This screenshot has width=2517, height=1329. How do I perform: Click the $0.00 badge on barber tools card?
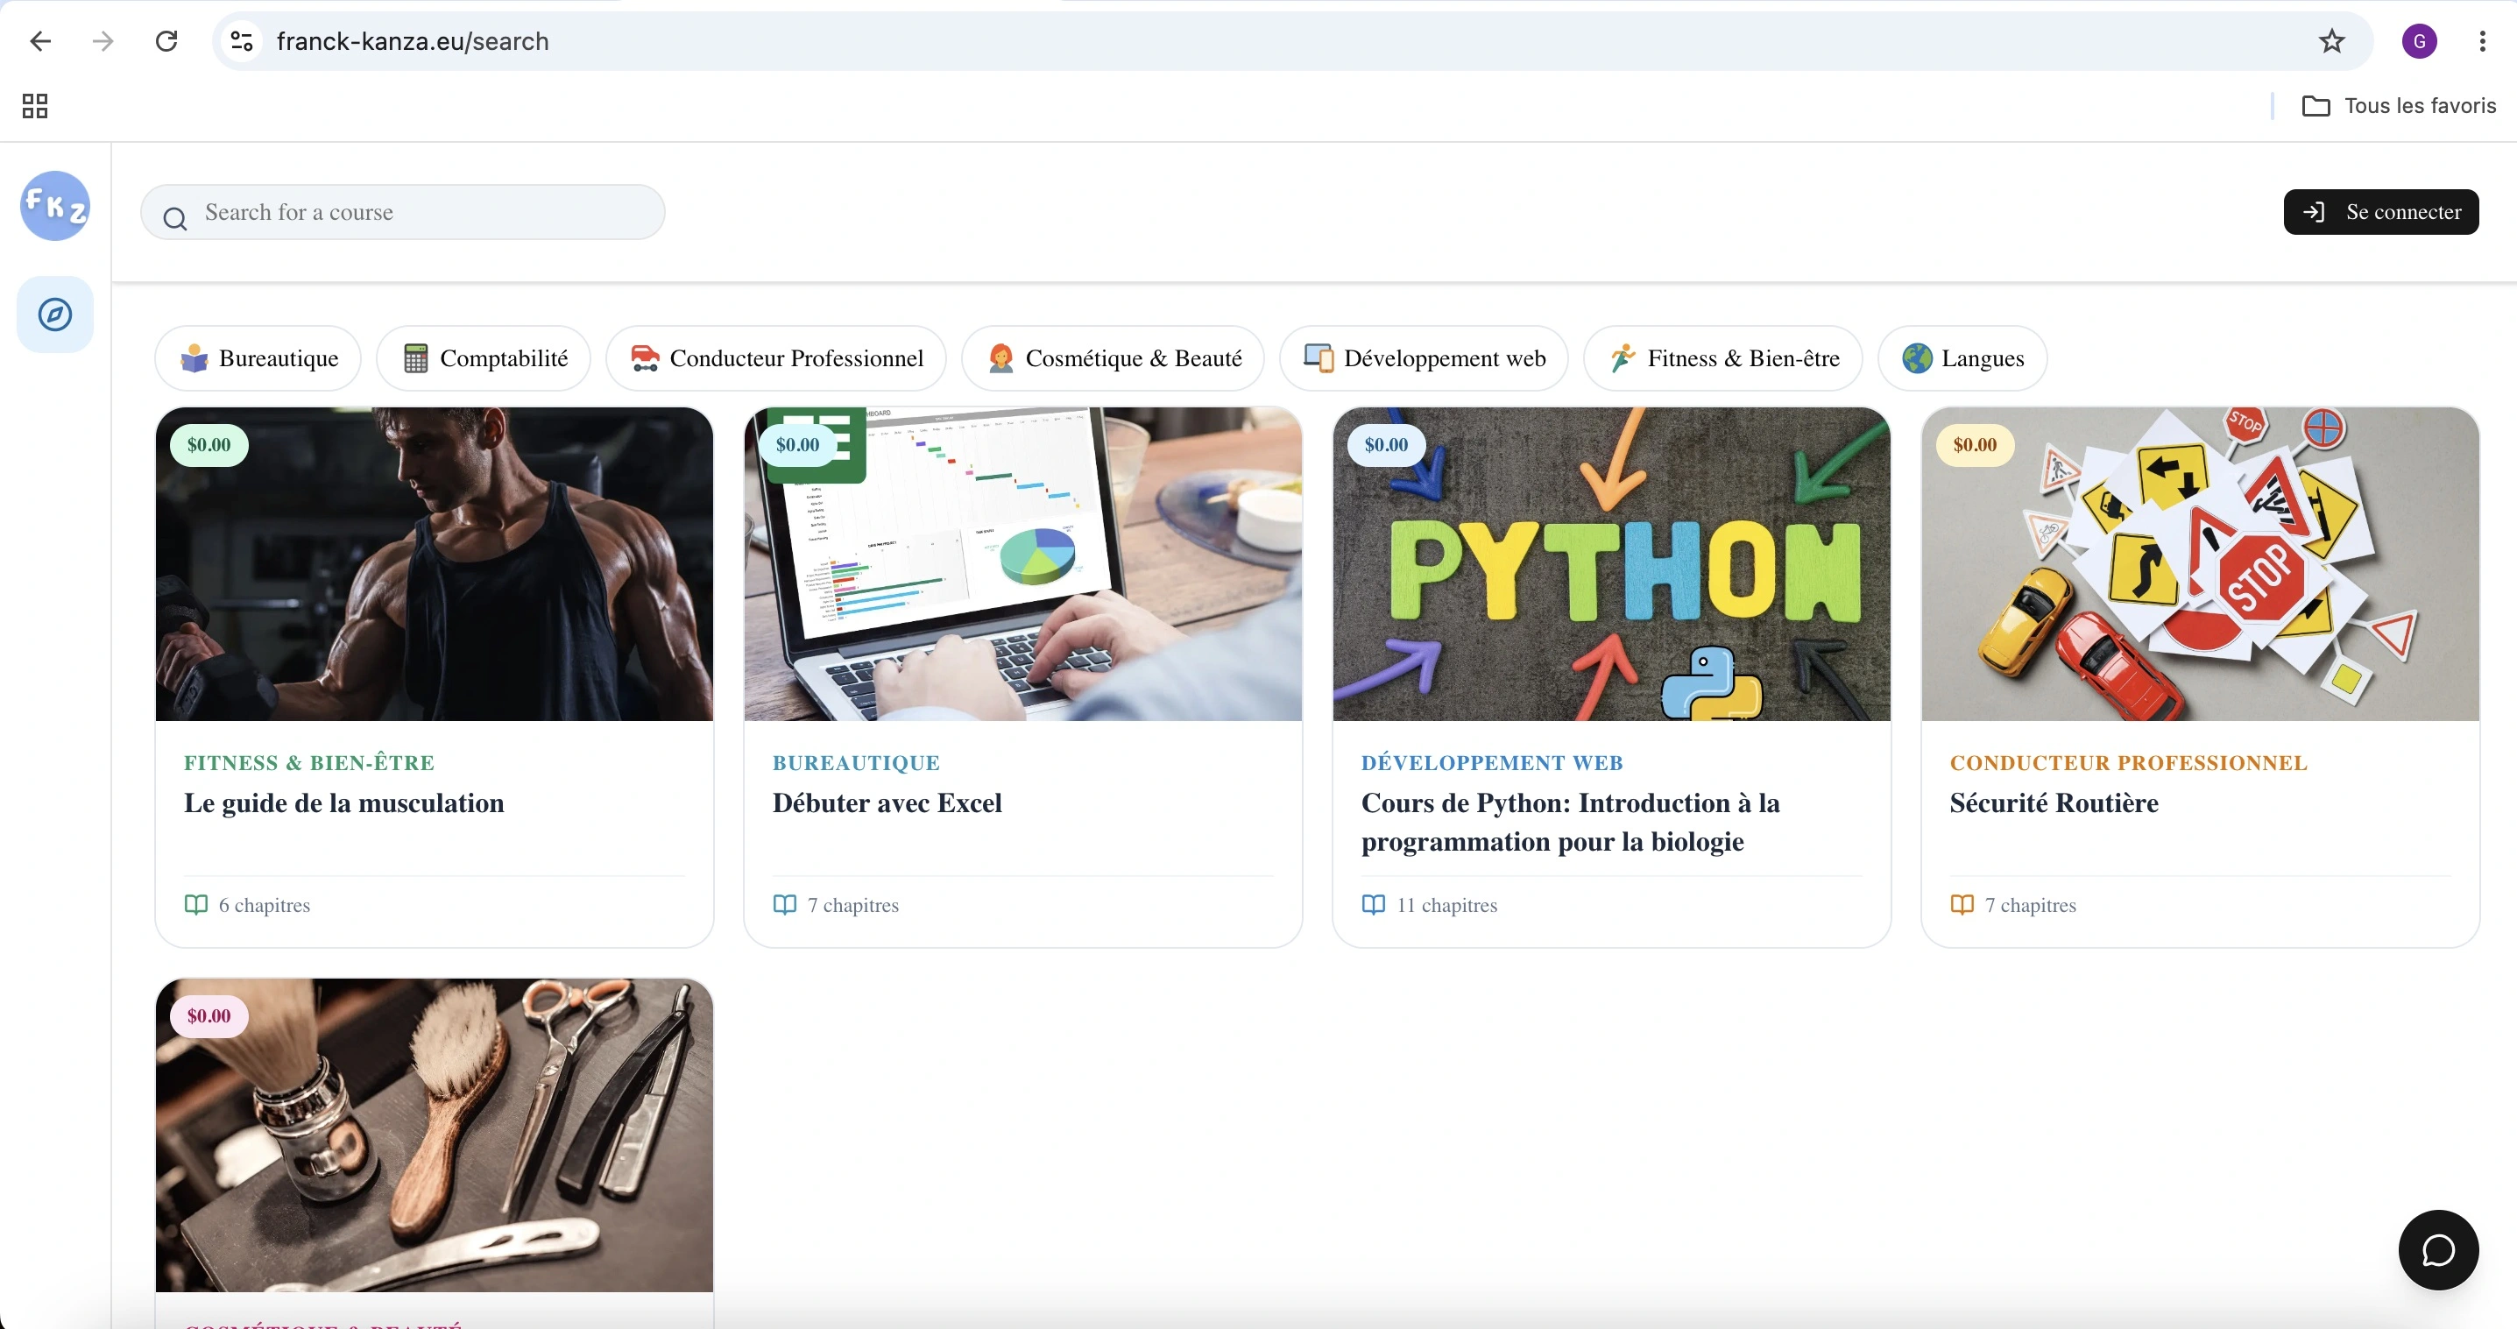pos(209,1016)
